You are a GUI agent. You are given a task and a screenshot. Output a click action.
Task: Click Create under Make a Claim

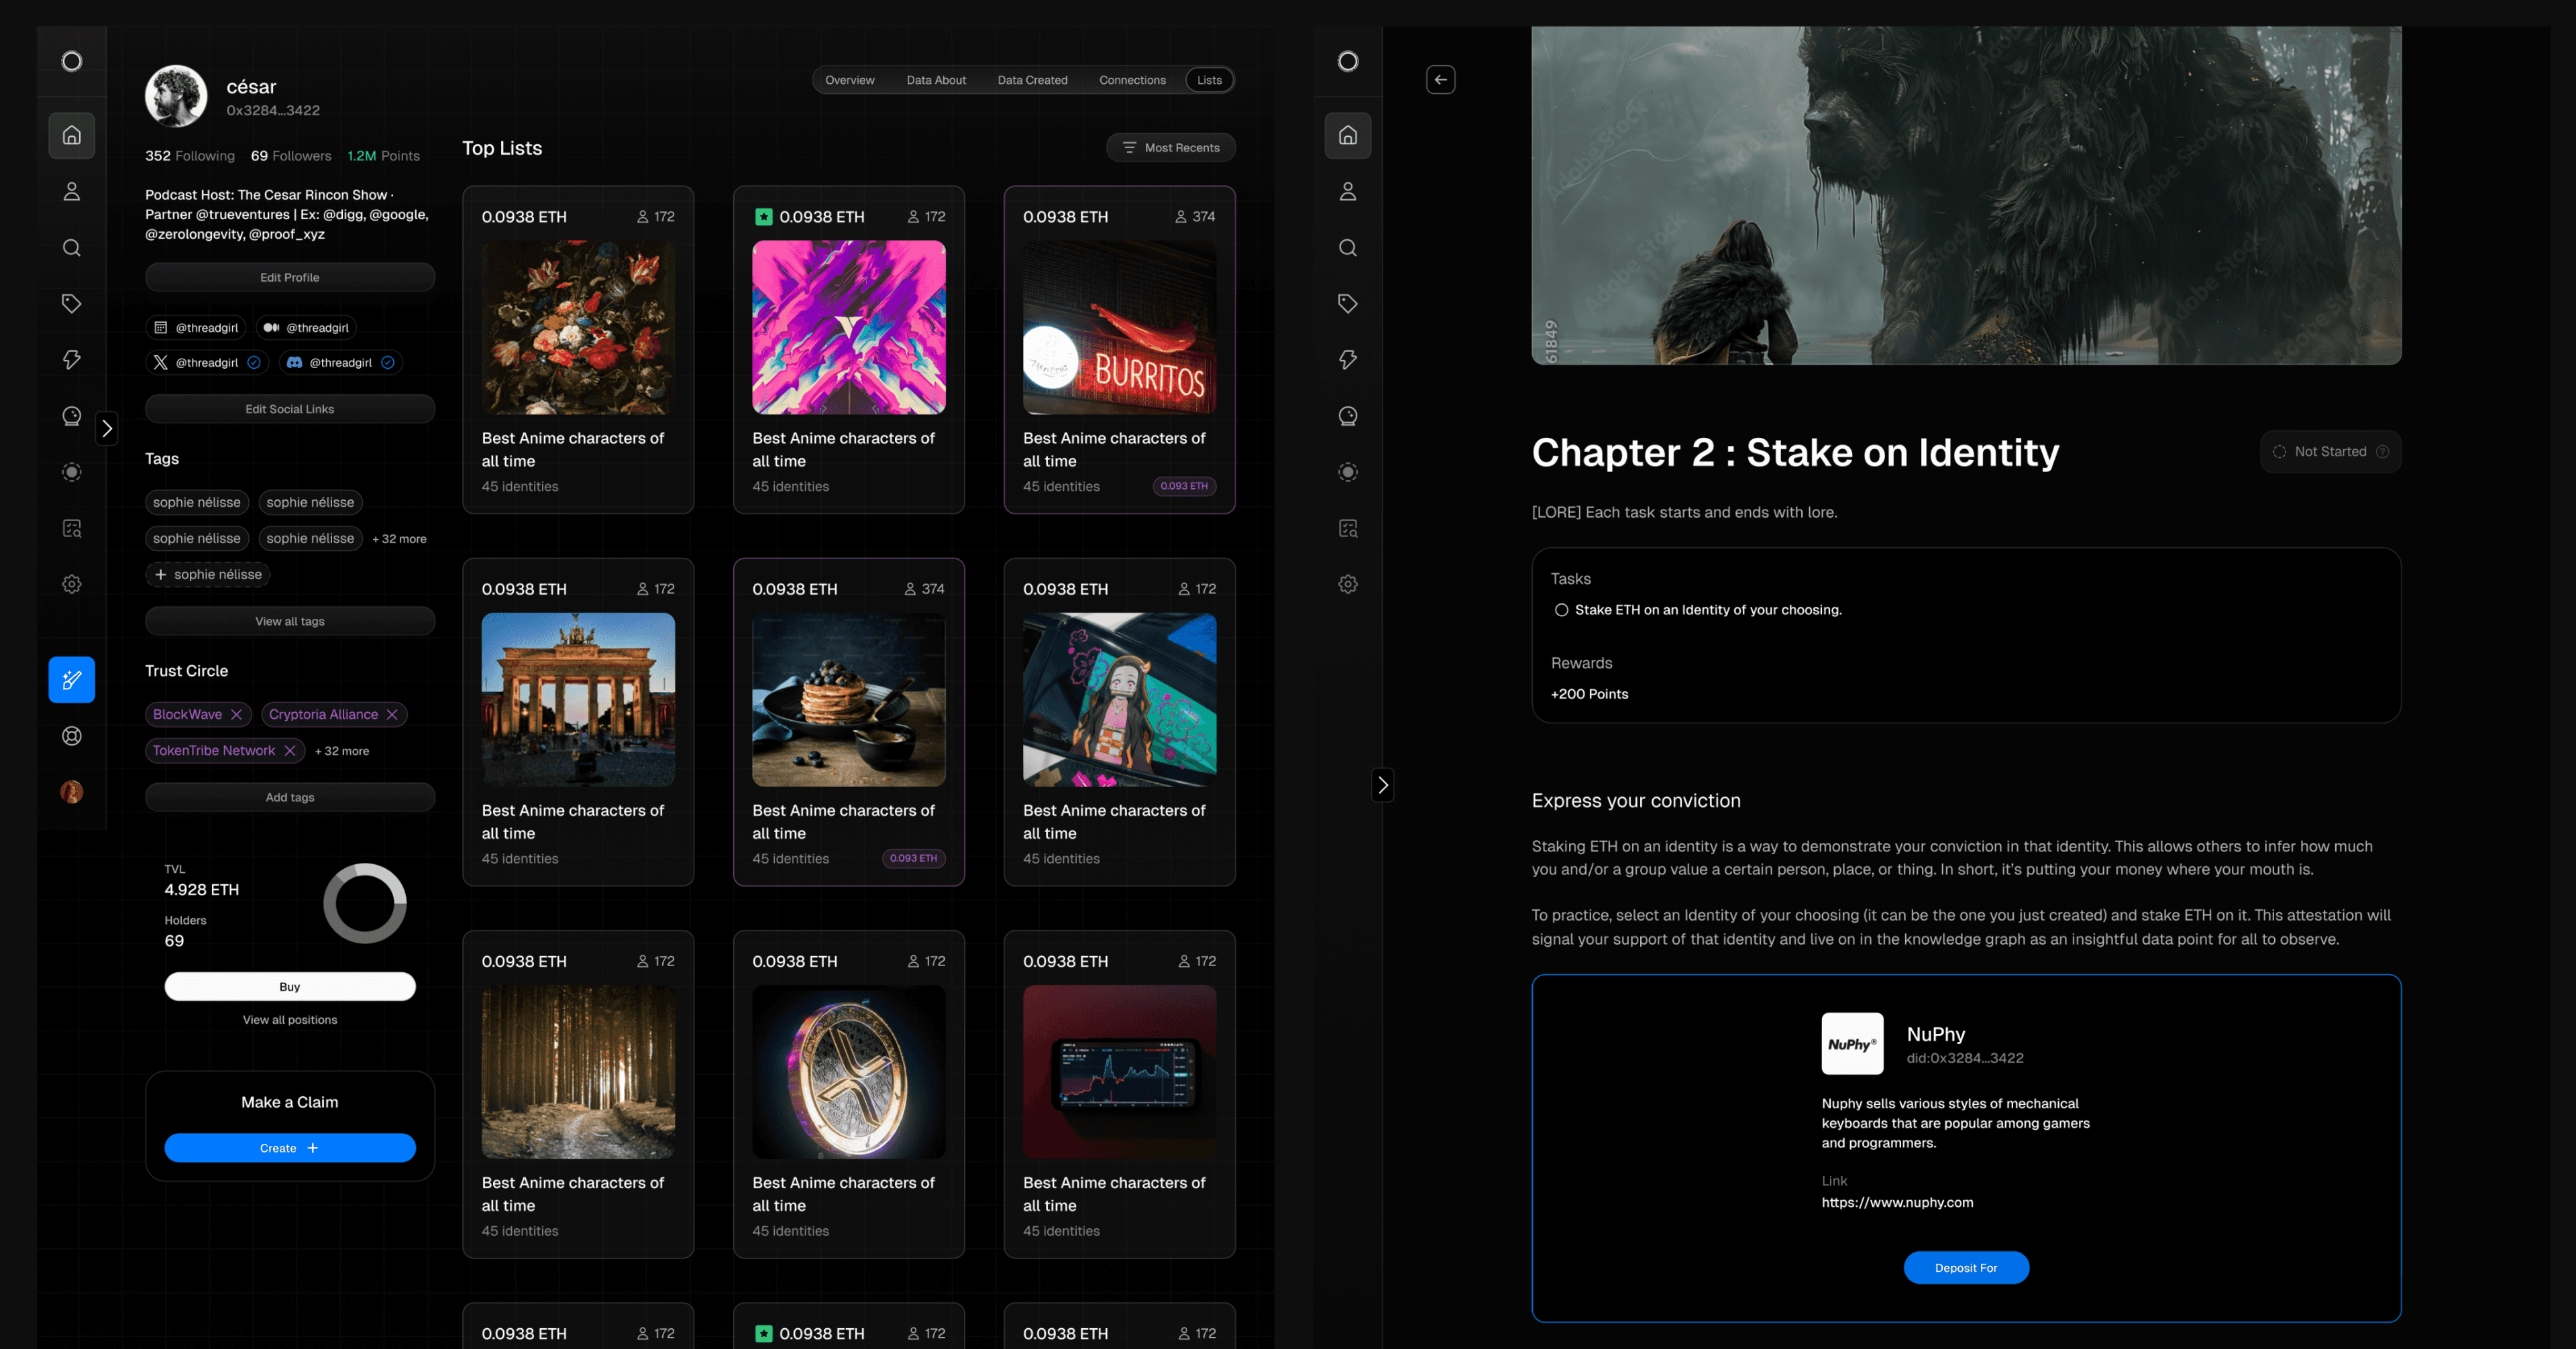point(290,1148)
